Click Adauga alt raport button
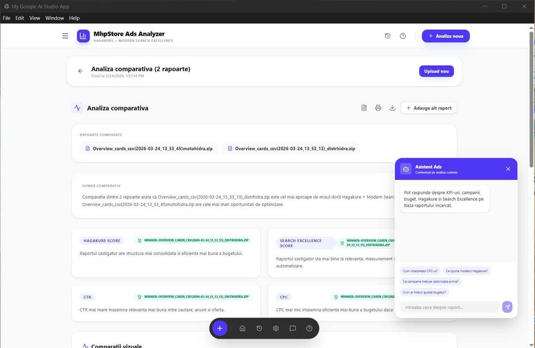This screenshot has height=348, width=535. (429, 108)
